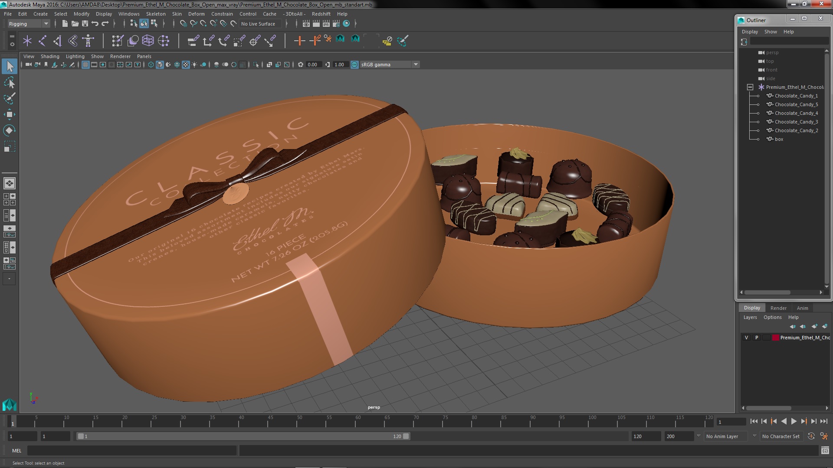Click the Four View layout icon

pyautogui.click(x=9, y=199)
